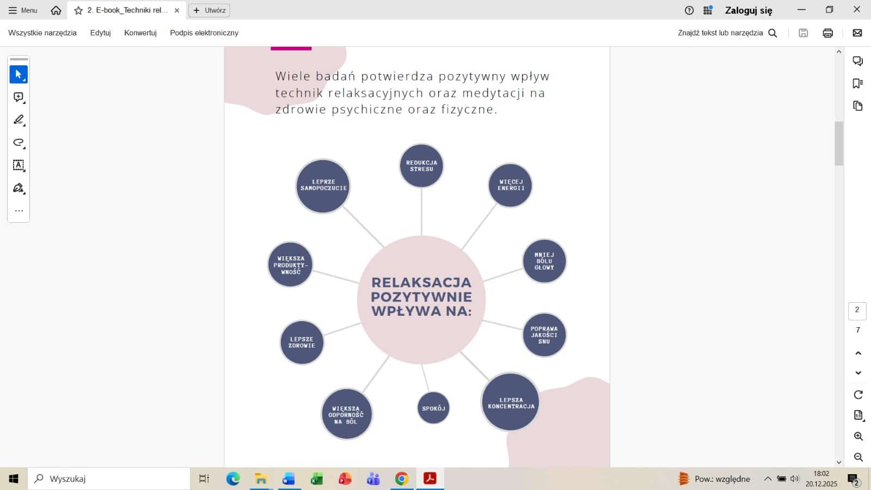This screenshot has height=490, width=871.
Task: Click the Zaloguj się sign-in button
Action: click(x=748, y=10)
